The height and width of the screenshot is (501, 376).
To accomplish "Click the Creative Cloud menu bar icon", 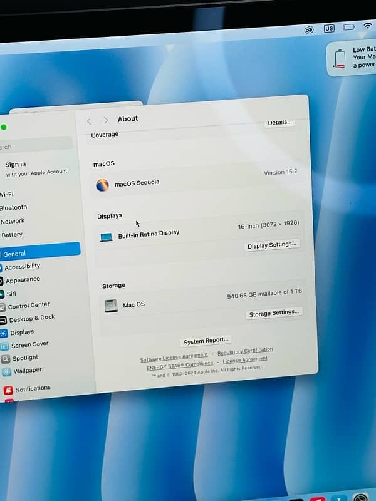I will coord(309,29).
